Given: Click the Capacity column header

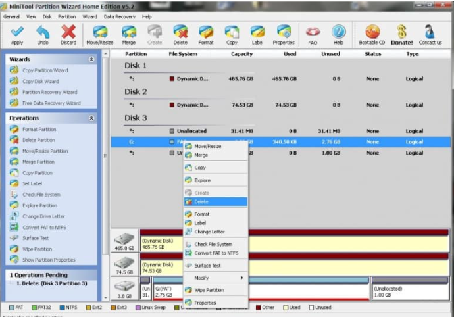Looking at the screenshot, I should pyautogui.click(x=241, y=54).
